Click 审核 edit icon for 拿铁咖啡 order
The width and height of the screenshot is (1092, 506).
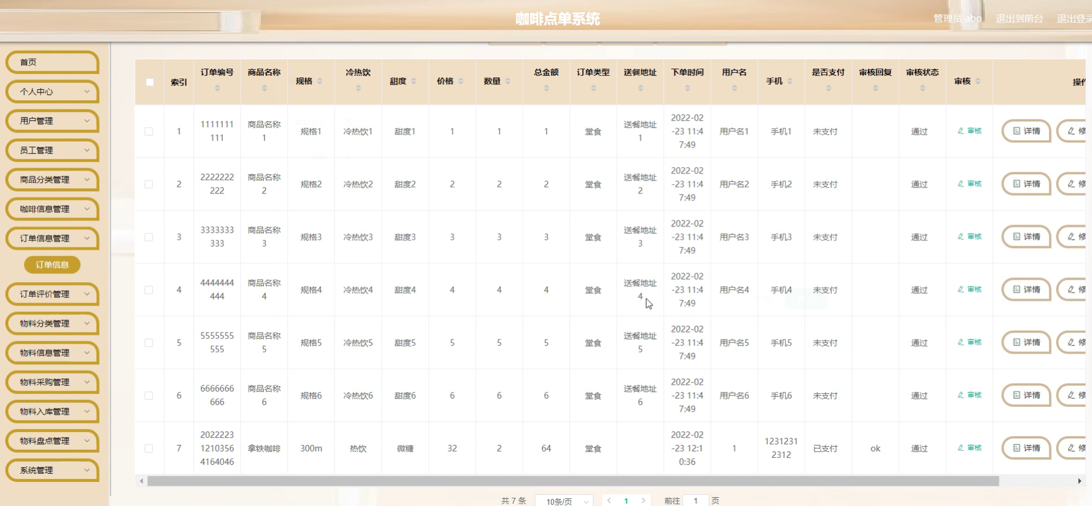pyautogui.click(x=961, y=448)
